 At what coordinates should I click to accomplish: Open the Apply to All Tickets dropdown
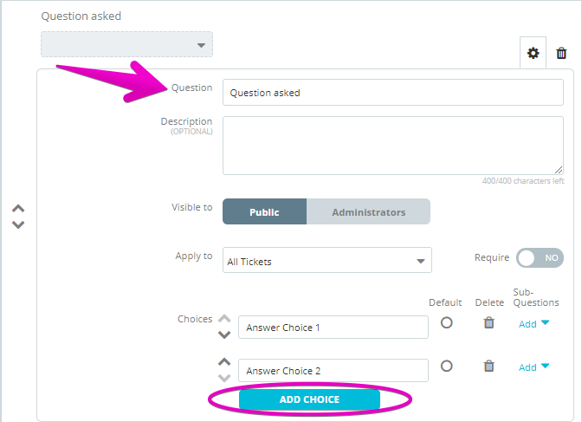(327, 260)
